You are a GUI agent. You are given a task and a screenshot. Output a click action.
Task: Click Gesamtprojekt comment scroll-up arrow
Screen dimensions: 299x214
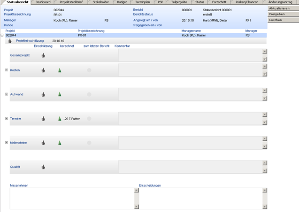coord(265,51)
